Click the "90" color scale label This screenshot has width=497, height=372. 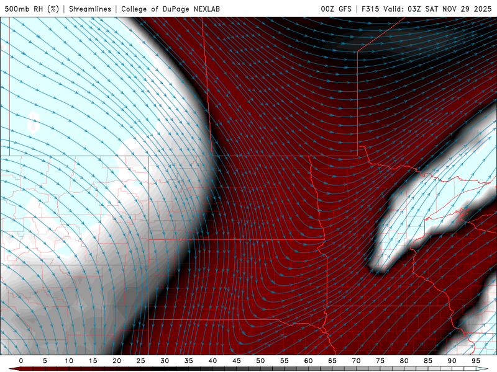pos(452,361)
